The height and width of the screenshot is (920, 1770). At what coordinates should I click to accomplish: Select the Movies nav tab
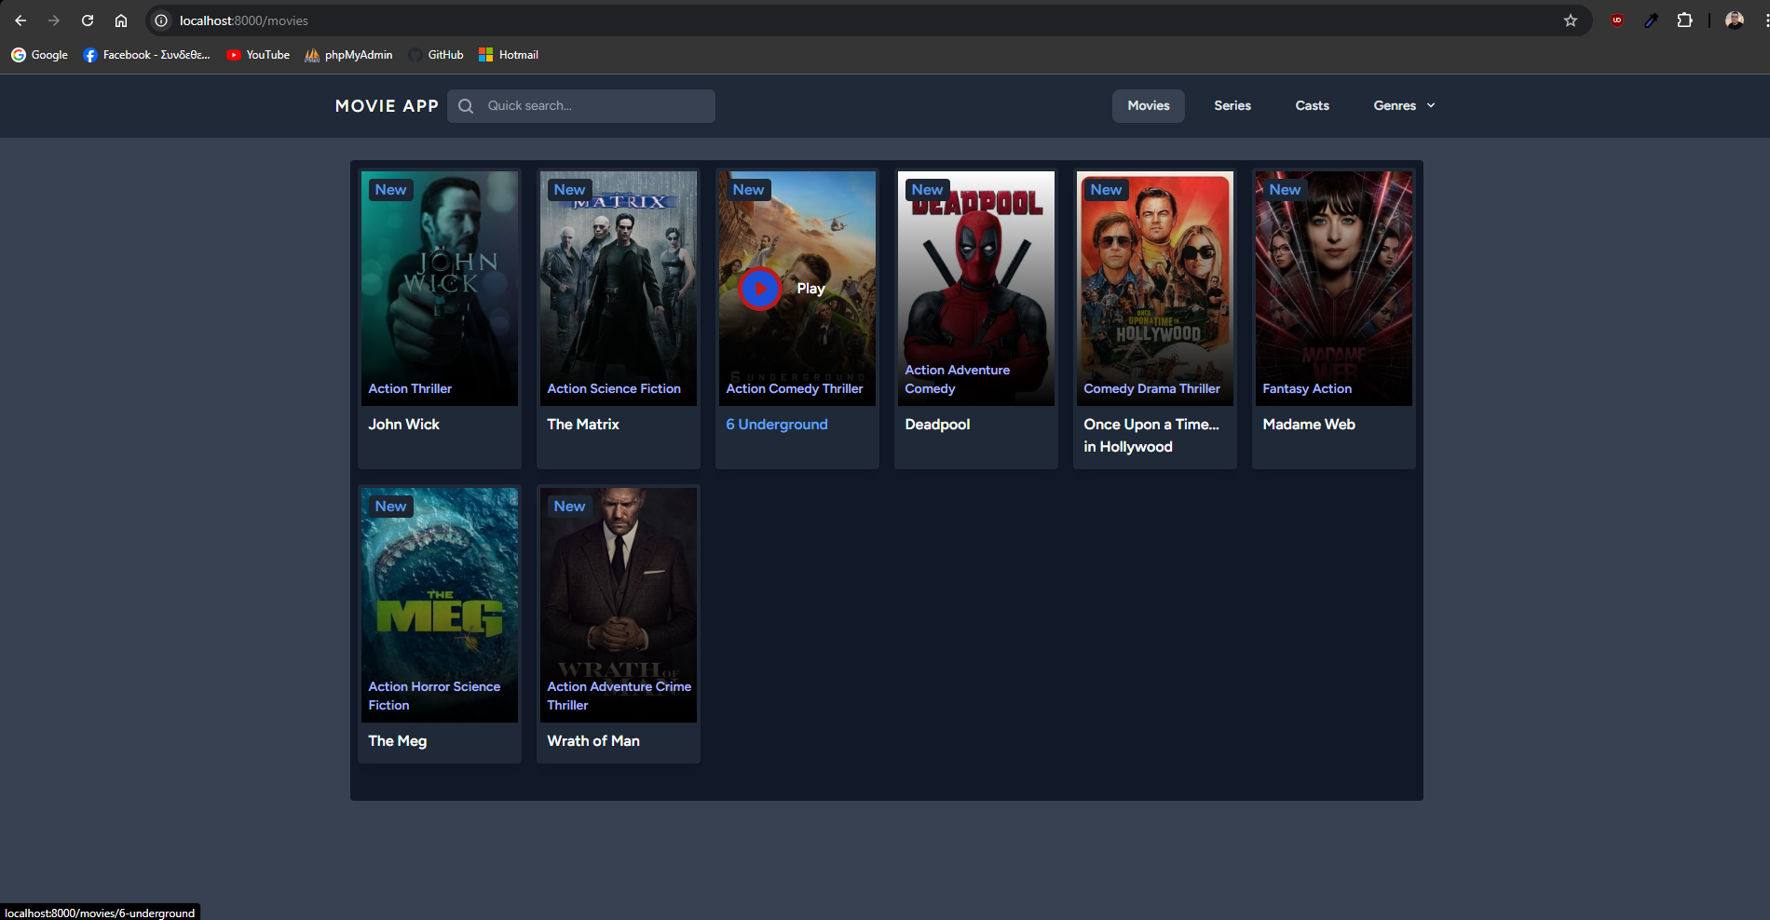tap(1149, 106)
